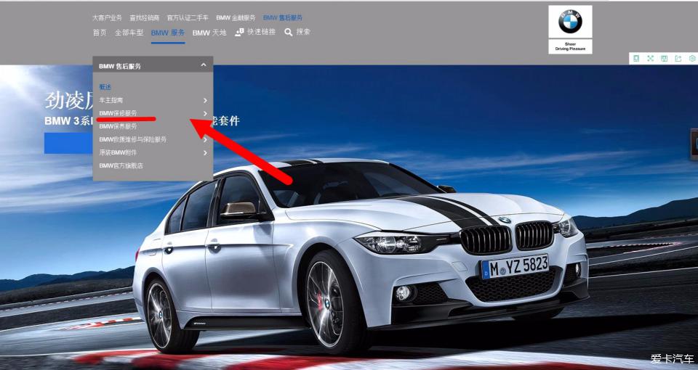This screenshot has width=698, height=370.
Task: Open the BMW官方旗舰店 menu entry
Action: tap(121, 165)
